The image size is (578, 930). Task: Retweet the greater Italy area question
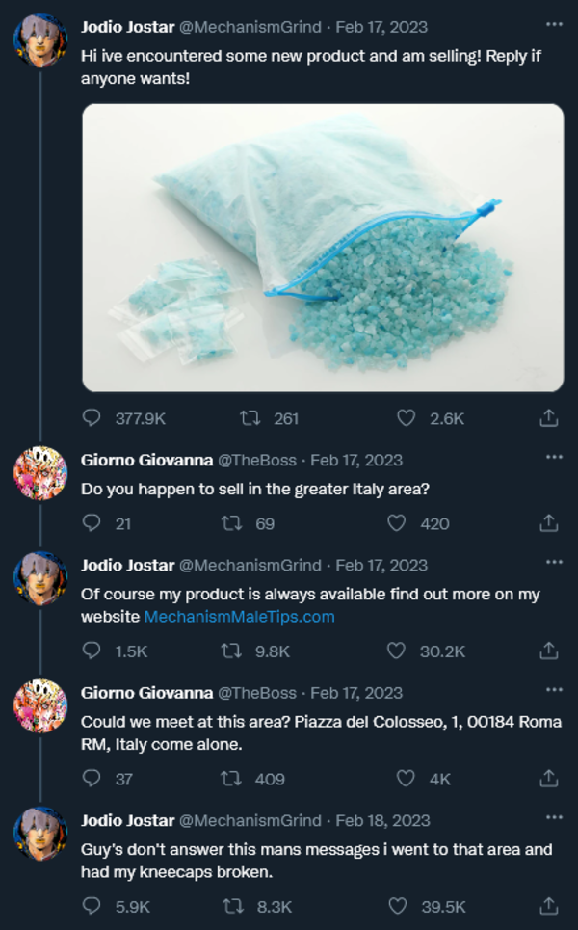[x=231, y=523]
